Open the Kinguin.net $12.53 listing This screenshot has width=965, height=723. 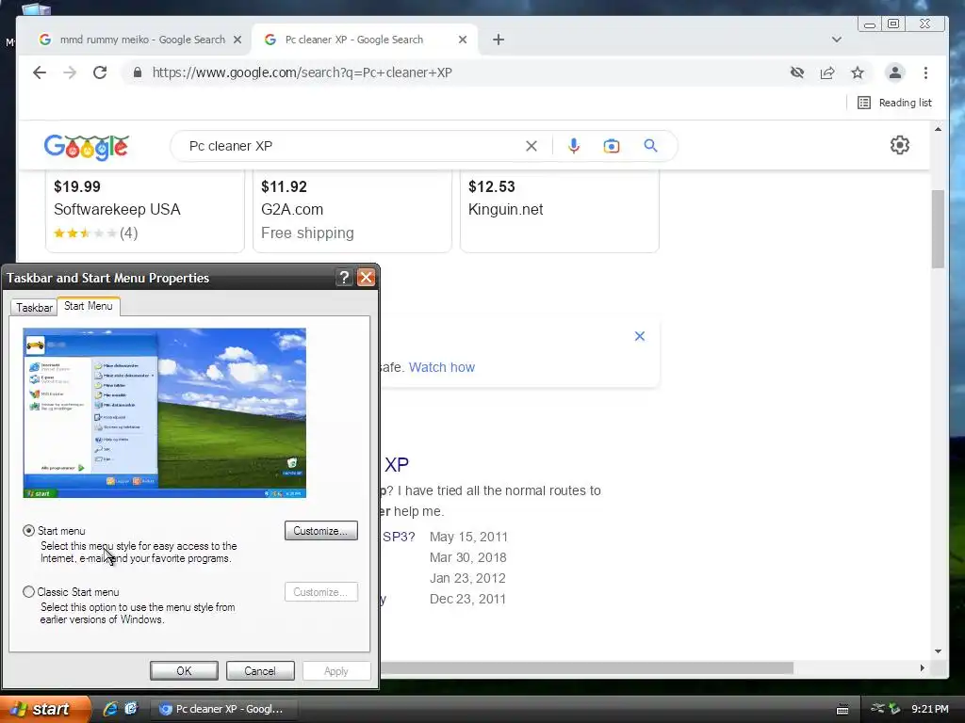click(x=560, y=209)
